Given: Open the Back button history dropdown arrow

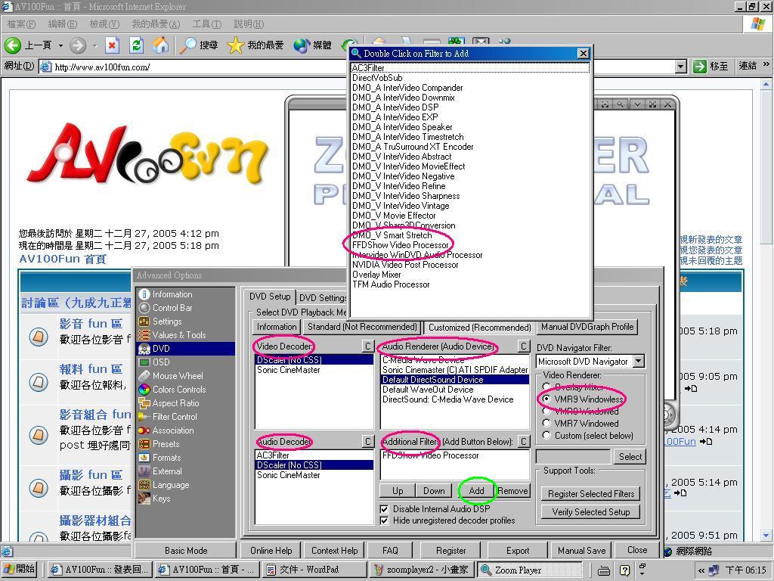Looking at the screenshot, I should click(x=60, y=45).
